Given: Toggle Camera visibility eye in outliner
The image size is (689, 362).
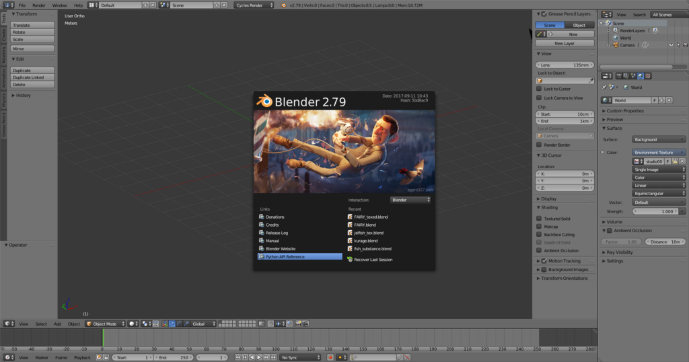Looking at the screenshot, I should 671,45.
